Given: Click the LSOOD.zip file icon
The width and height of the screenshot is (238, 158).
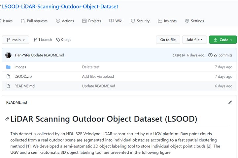Looking at the screenshot, I should (8, 76).
